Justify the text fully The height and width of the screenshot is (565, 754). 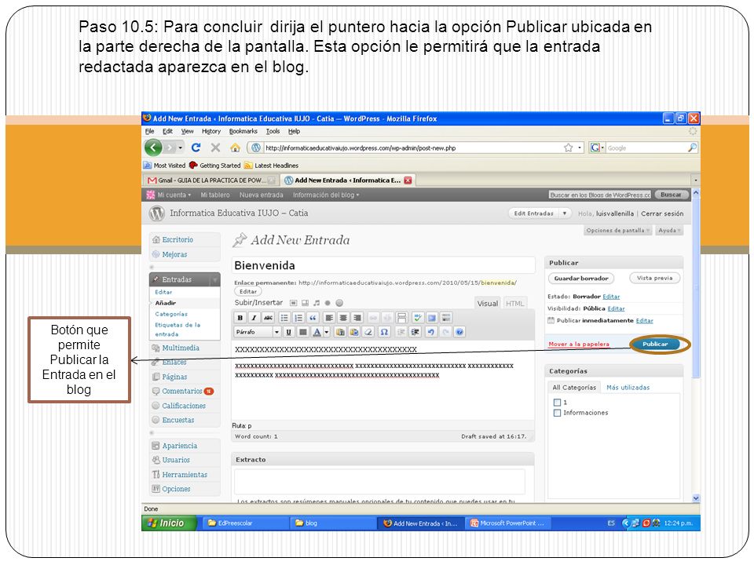click(x=303, y=332)
